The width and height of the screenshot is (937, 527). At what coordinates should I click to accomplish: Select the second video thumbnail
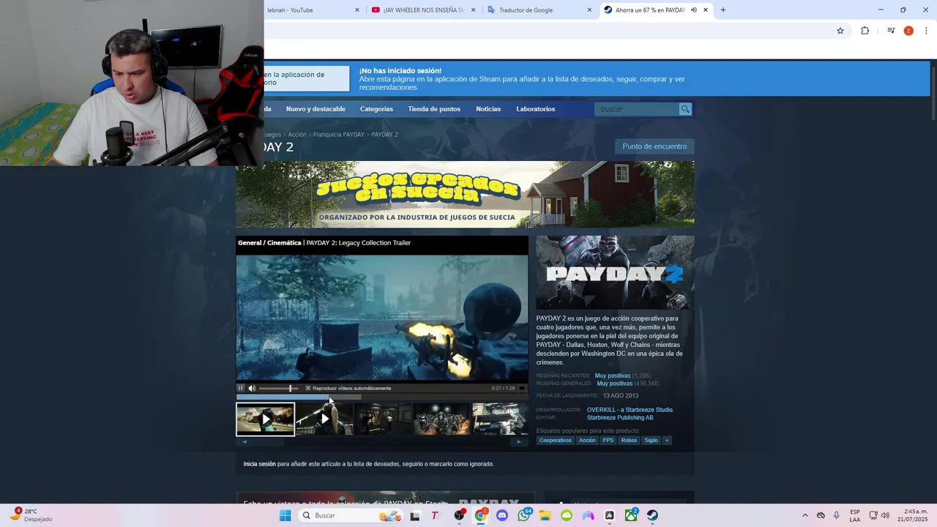point(324,419)
